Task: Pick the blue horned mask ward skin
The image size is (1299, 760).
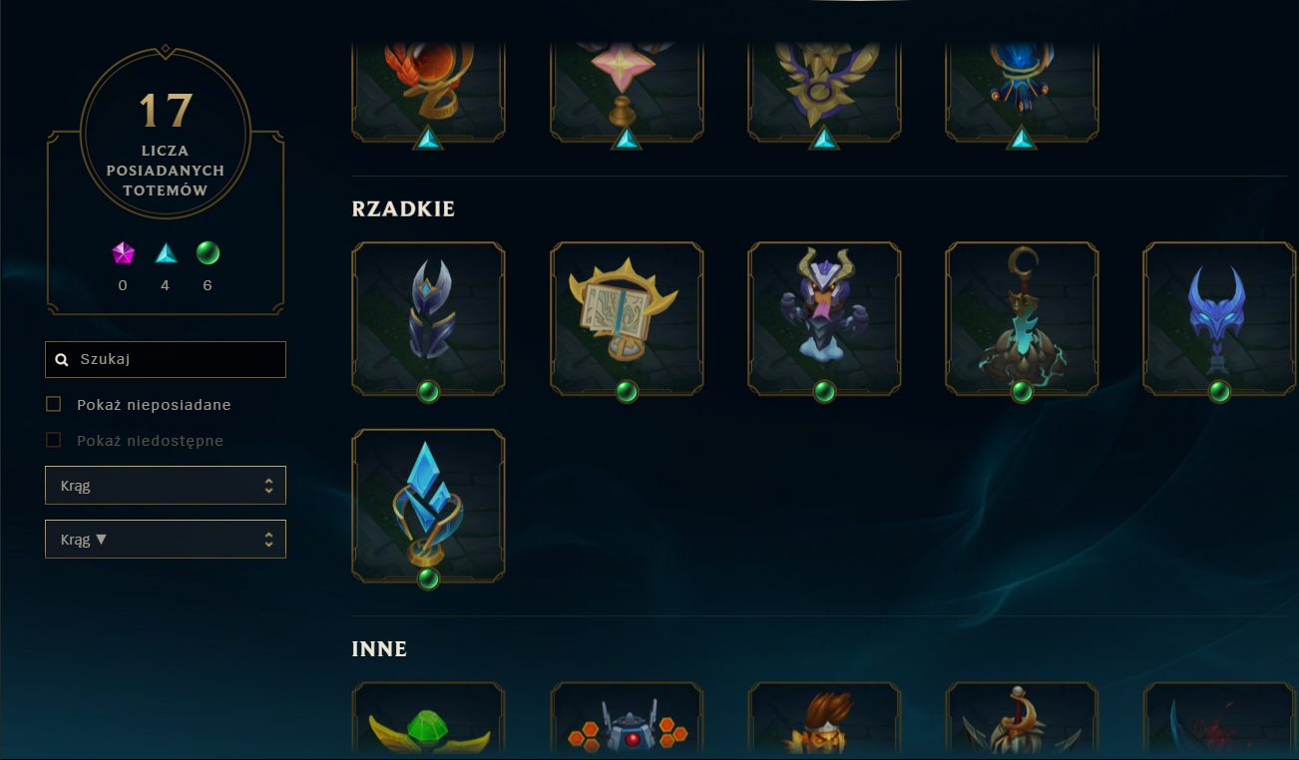Action: tap(1219, 318)
